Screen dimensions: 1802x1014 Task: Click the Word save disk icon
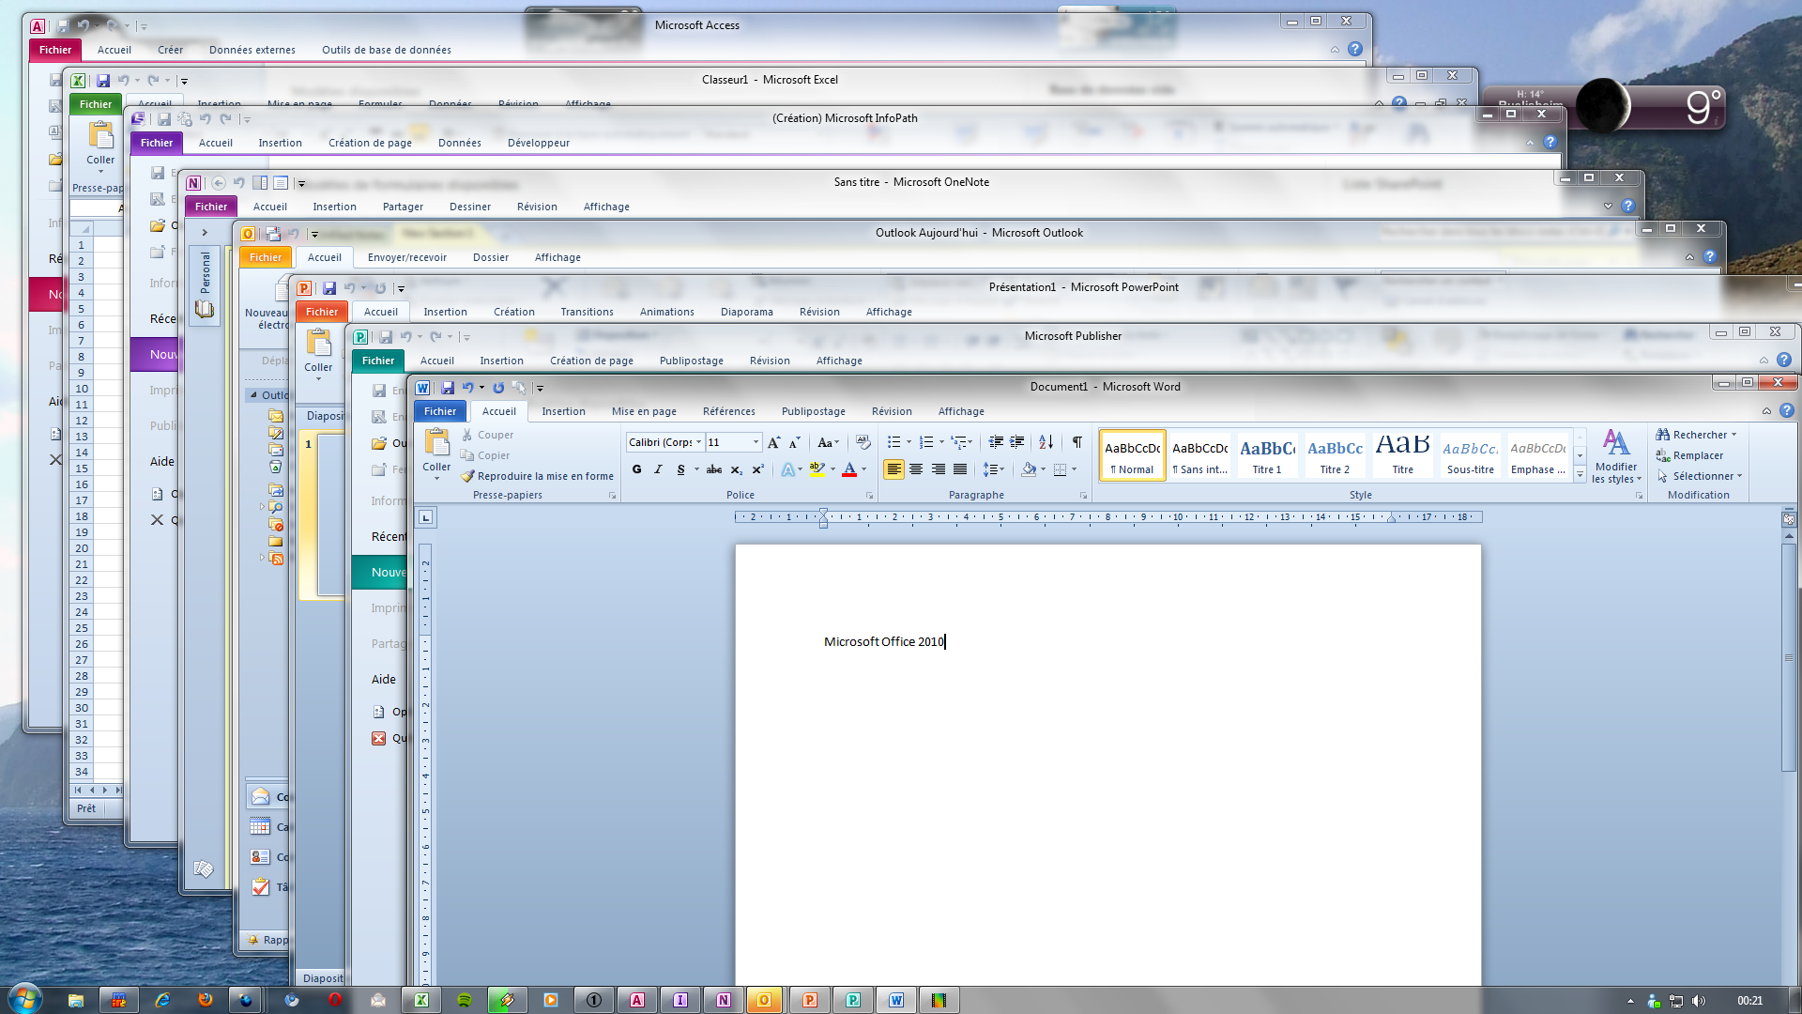[x=448, y=388]
